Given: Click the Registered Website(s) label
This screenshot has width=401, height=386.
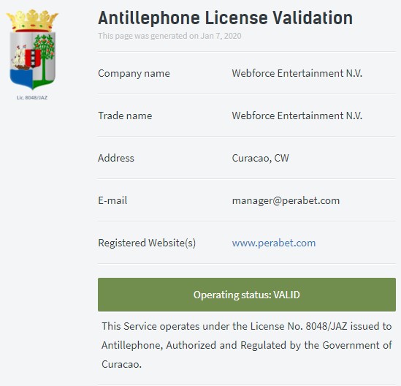Looking at the screenshot, I should [147, 243].
